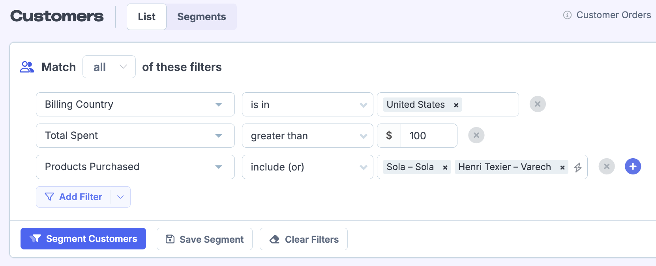Remove the United States tag
The height and width of the screenshot is (266, 656).
point(456,105)
